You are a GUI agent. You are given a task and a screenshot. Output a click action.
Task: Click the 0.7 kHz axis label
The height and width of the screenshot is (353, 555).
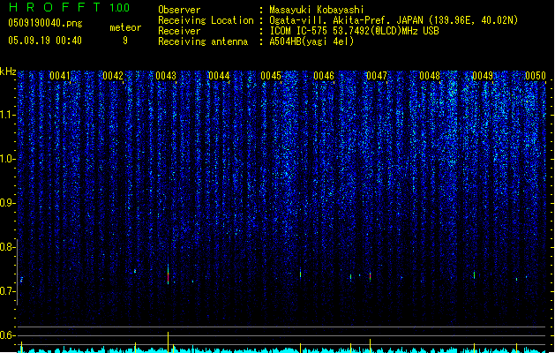(8, 291)
